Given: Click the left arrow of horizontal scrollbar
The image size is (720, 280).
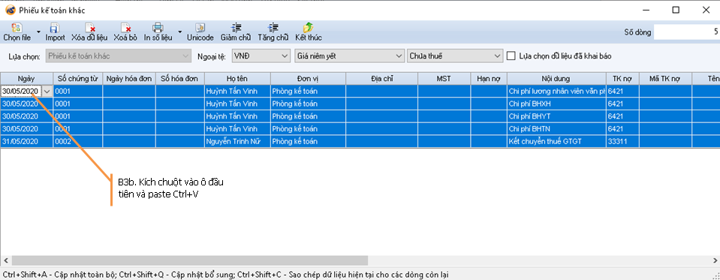Looking at the screenshot, I should pyautogui.click(x=5, y=260).
